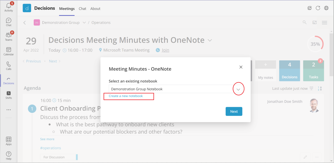Switch to the Chat tab of Decisions

pos(82,8)
